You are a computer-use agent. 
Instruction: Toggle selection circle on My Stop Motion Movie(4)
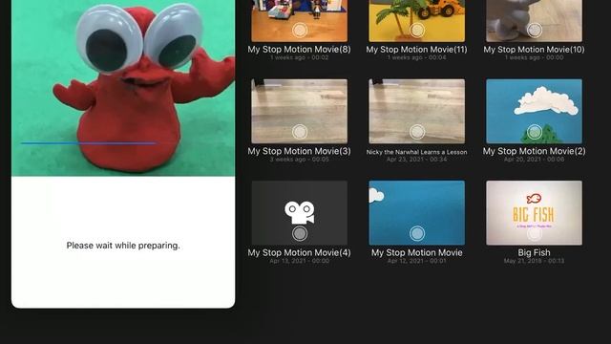300,233
